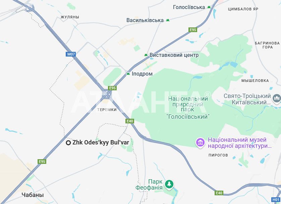This screenshot has height=204, width=281.
Task: Click the Голосіївська metro station icon
Action: pyautogui.click(x=209, y=7)
